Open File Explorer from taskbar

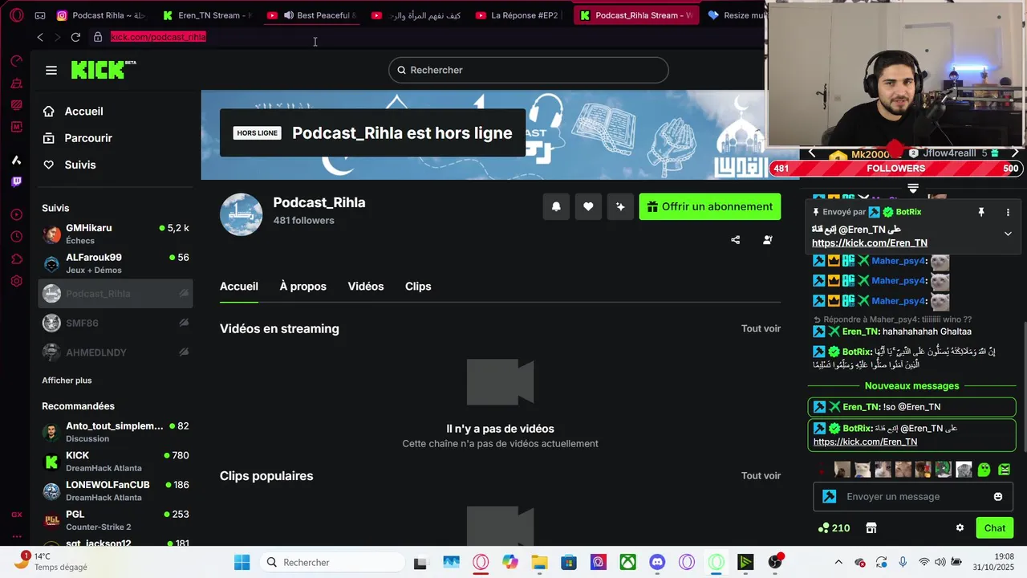(539, 563)
